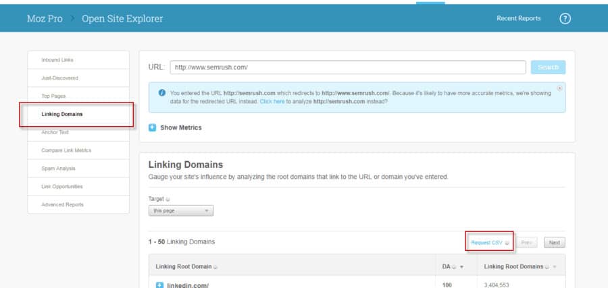Open Recent Reports link in header
This screenshot has height=288, width=608.
click(x=518, y=18)
